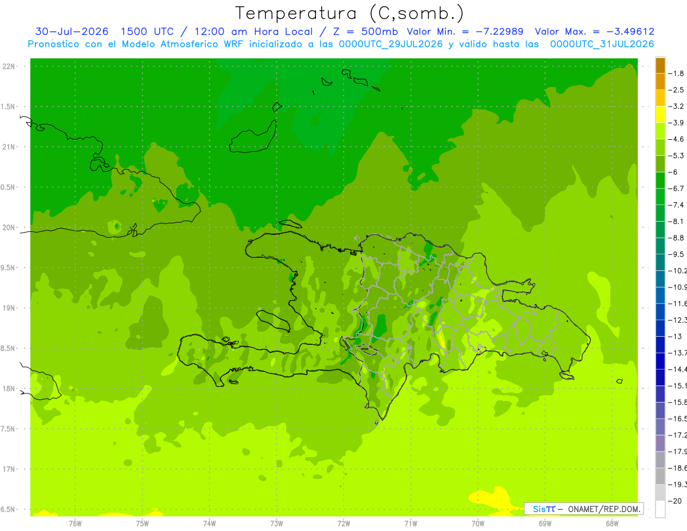Image resolution: width=687 pixels, height=531 pixels.
Task: Click the "-5.3" colorbar label
Action: [x=677, y=156]
